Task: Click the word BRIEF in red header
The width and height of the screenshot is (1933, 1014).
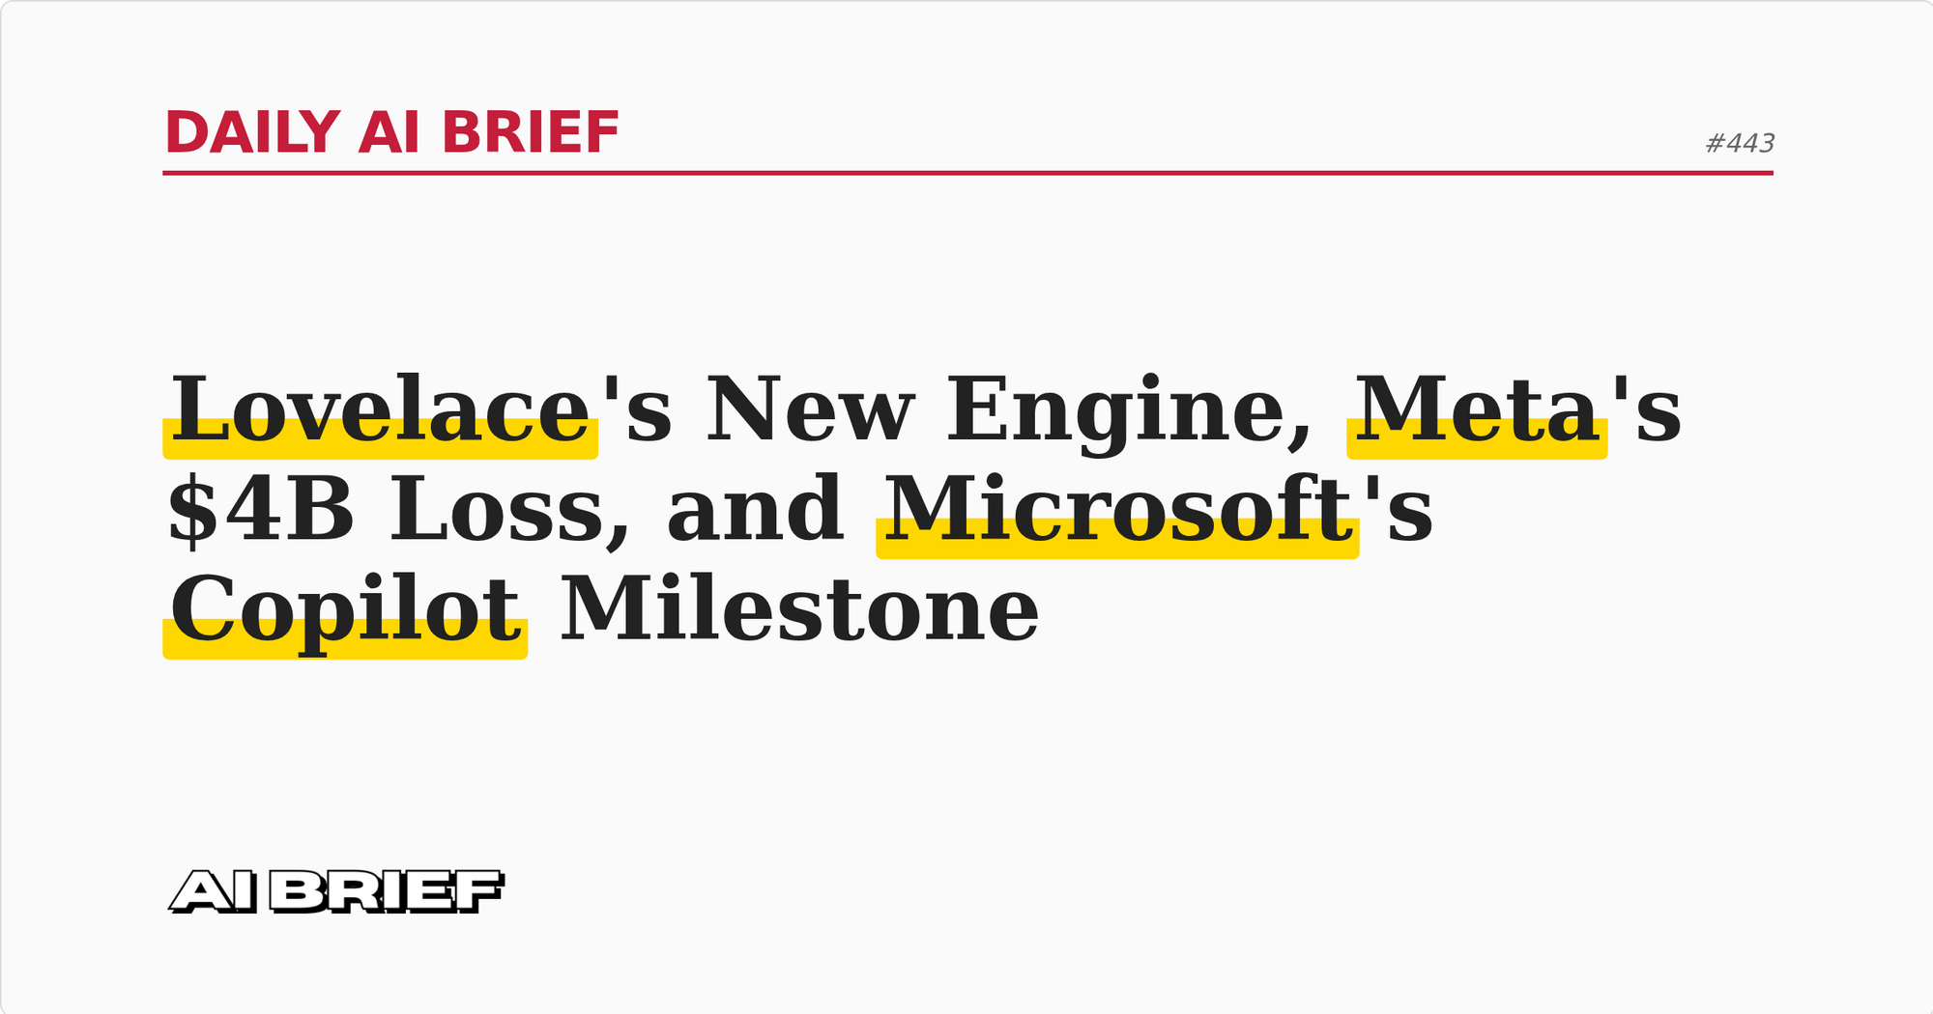Action: pyautogui.click(x=530, y=133)
